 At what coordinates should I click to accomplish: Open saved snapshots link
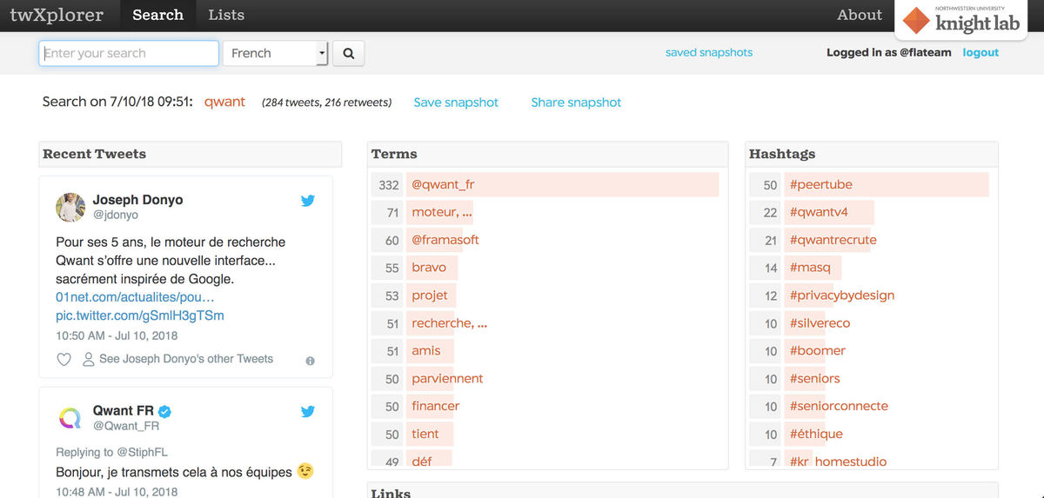[708, 52]
